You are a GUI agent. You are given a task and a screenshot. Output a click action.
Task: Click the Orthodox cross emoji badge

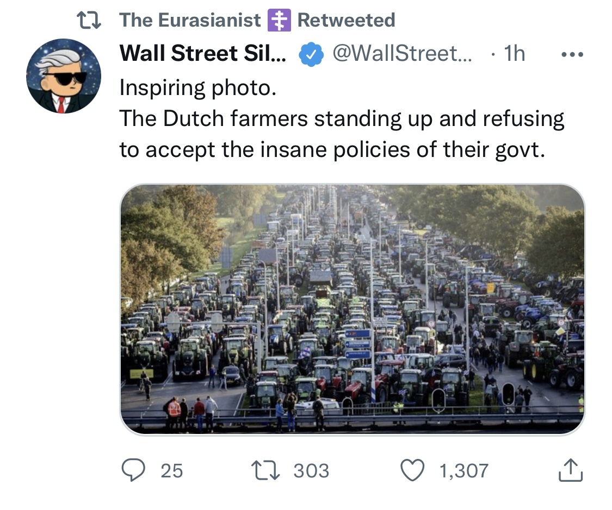pos(279,20)
